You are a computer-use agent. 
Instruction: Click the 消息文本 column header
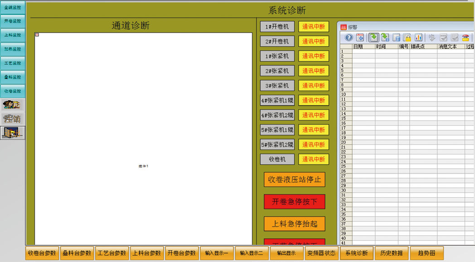[x=450, y=47]
